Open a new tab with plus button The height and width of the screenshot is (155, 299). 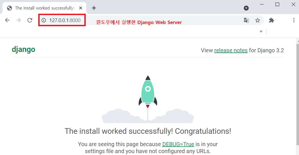(94, 8)
